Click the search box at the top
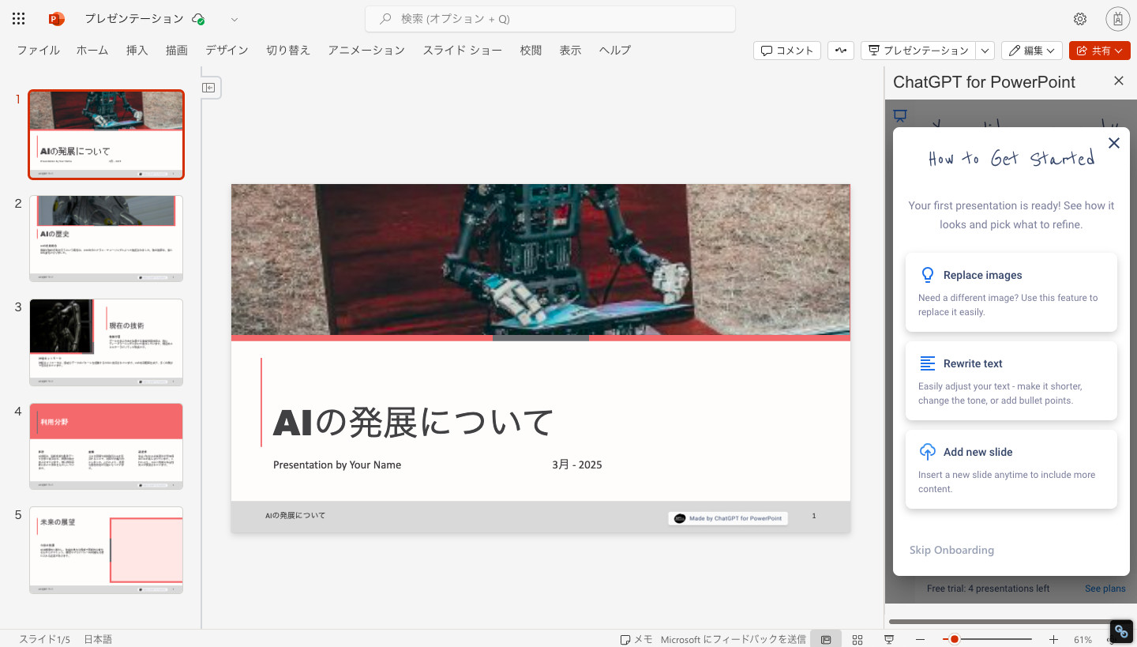Viewport: 1137px width, 647px height. pos(550,19)
